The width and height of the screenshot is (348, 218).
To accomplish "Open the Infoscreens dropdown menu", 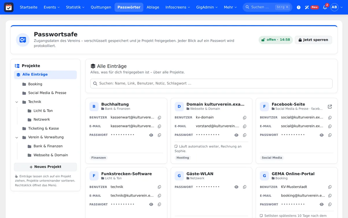I will click(x=178, y=7).
